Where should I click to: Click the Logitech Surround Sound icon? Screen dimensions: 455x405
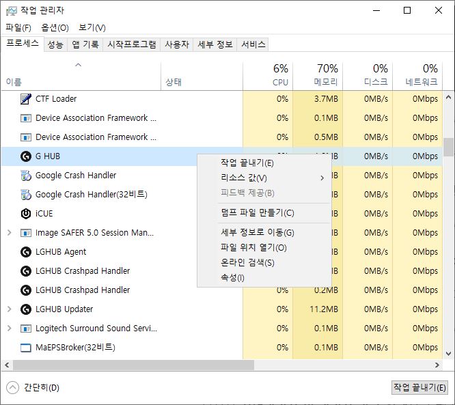(26, 329)
